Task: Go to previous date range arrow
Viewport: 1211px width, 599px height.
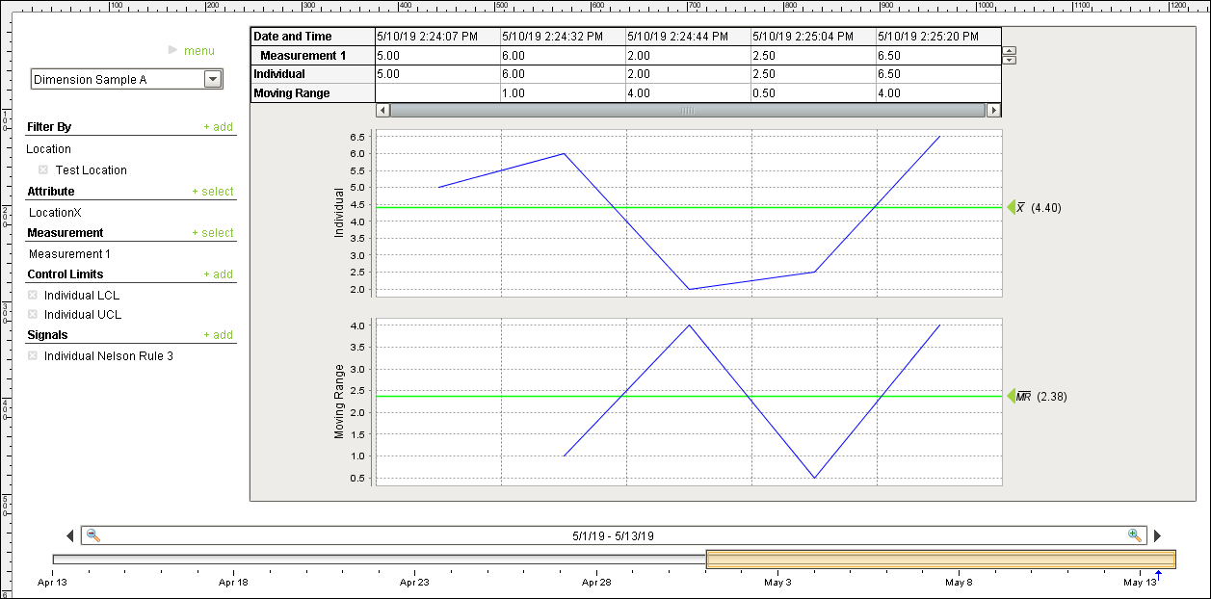Action: pyautogui.click(x=69, y=536)
